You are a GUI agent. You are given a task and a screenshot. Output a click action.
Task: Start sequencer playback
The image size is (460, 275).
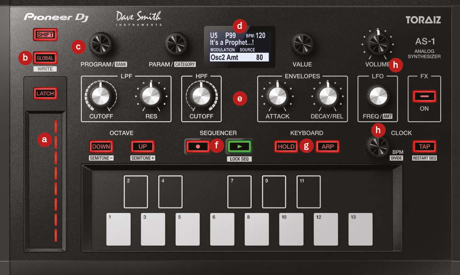(x=238, y=146)
